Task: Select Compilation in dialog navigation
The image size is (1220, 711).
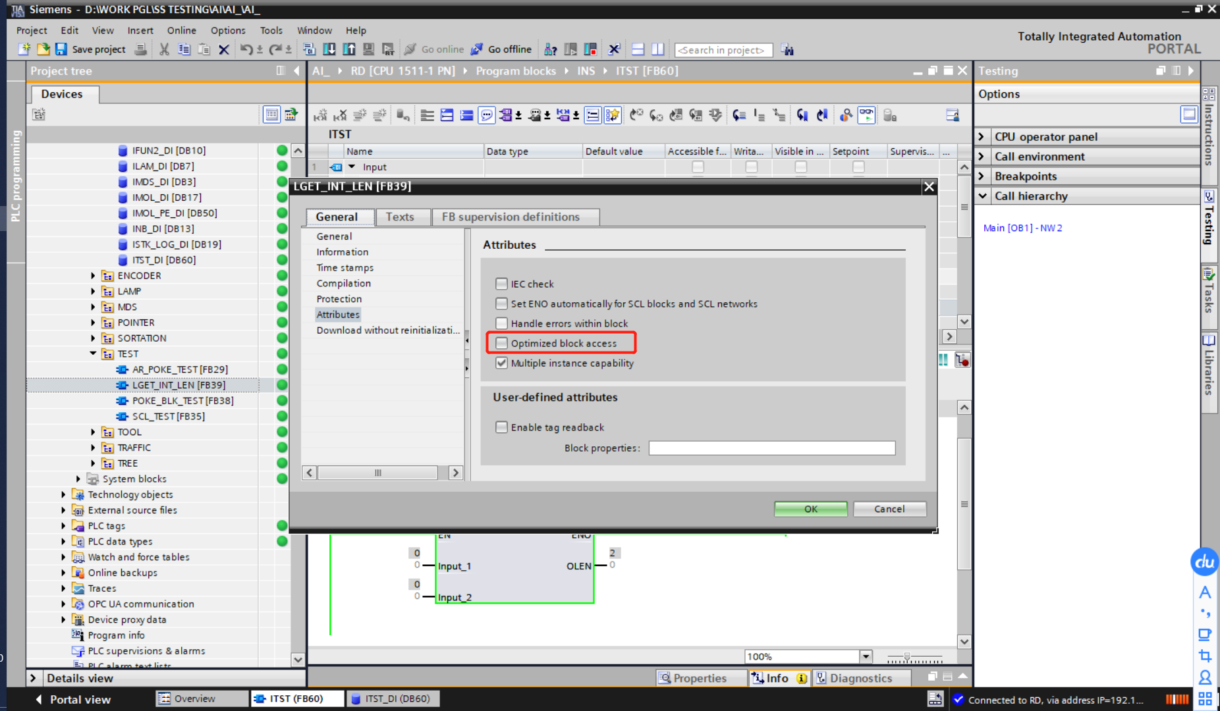Action: coord(343,283)
